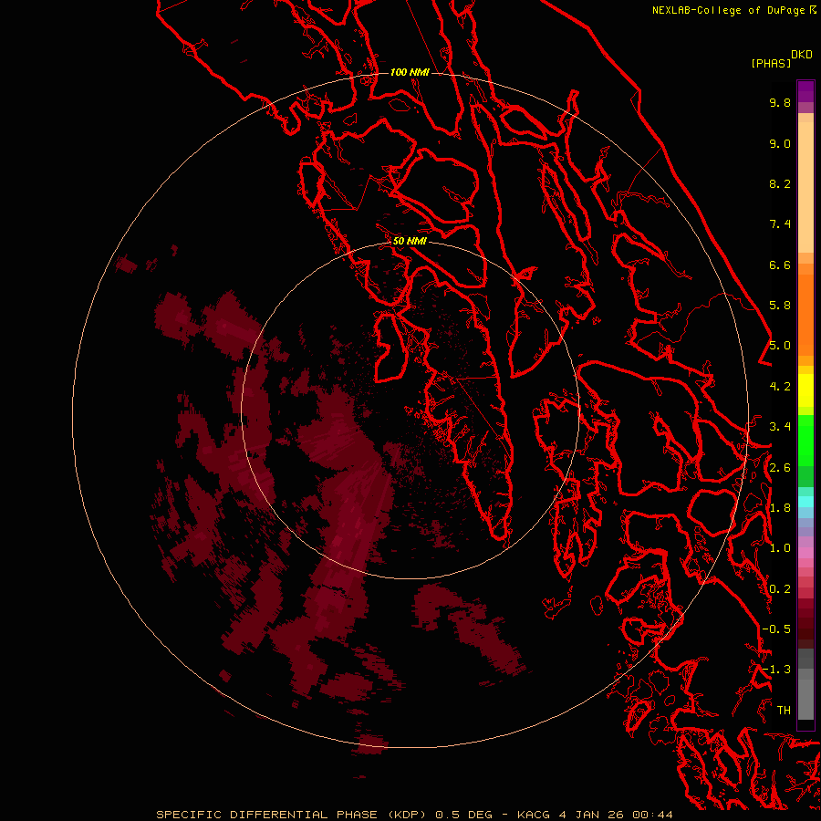Click the 6.6 value on color scale

click(x=780, y=265)
